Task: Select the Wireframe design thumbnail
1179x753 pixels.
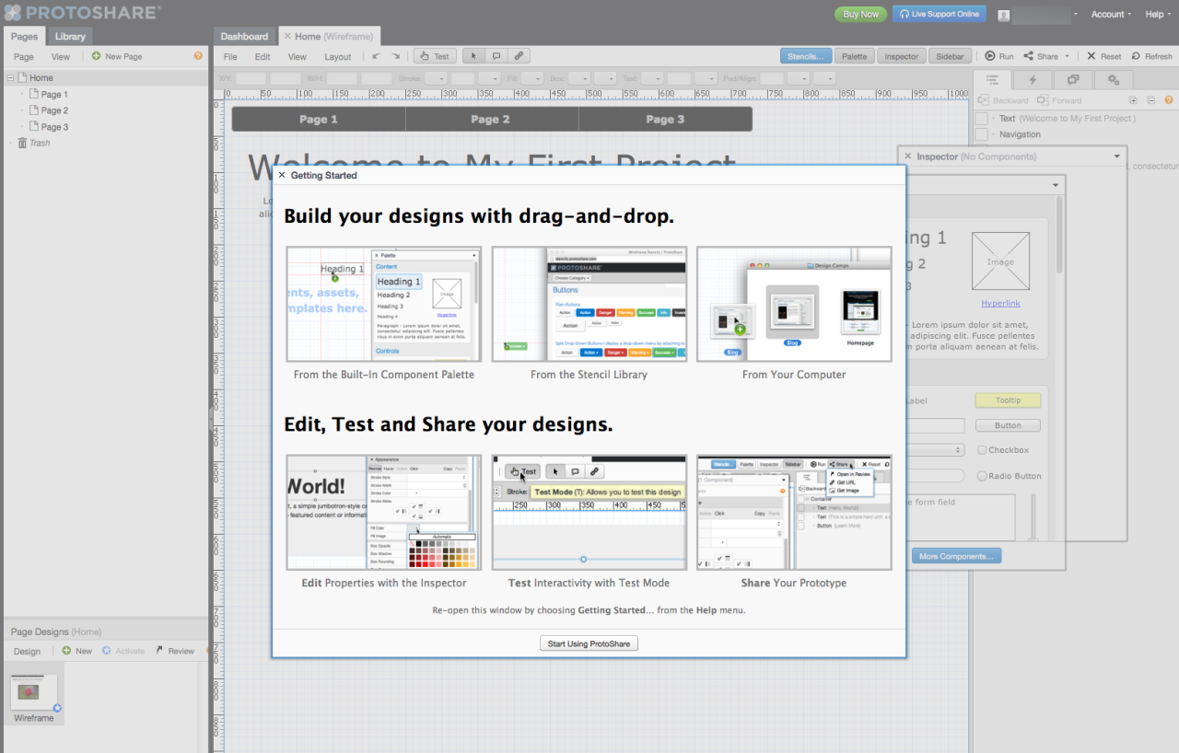Action: [34, 693]
